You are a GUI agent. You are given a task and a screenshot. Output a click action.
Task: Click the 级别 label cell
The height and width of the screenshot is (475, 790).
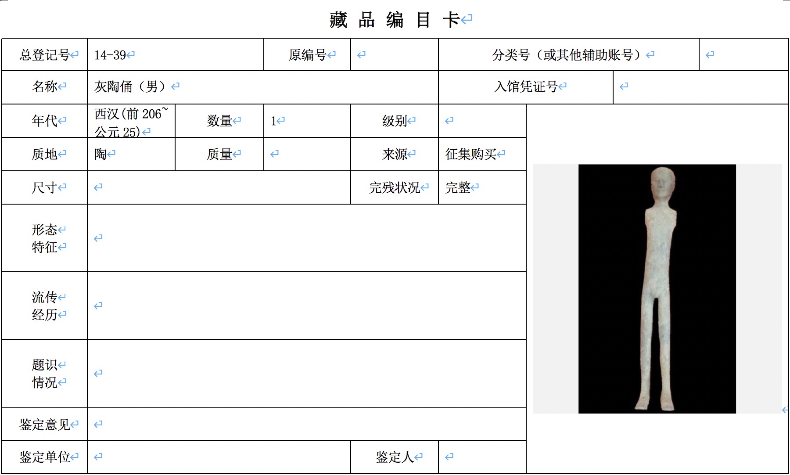(395, 121)
